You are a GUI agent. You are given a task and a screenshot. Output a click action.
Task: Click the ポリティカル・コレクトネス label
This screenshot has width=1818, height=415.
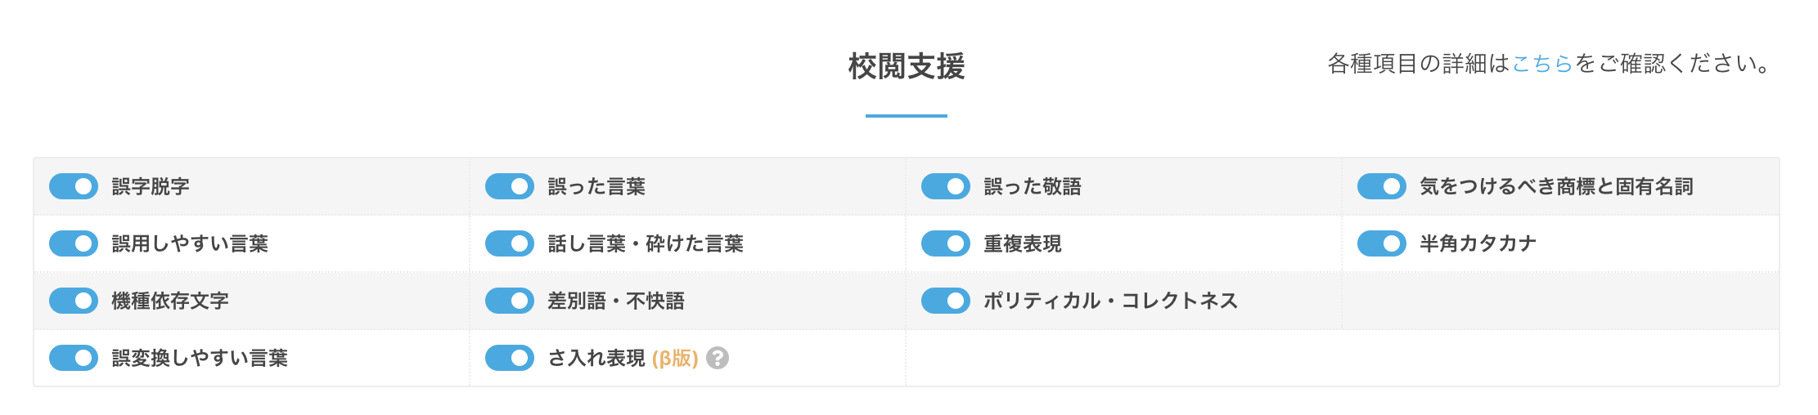(1111, 301)
